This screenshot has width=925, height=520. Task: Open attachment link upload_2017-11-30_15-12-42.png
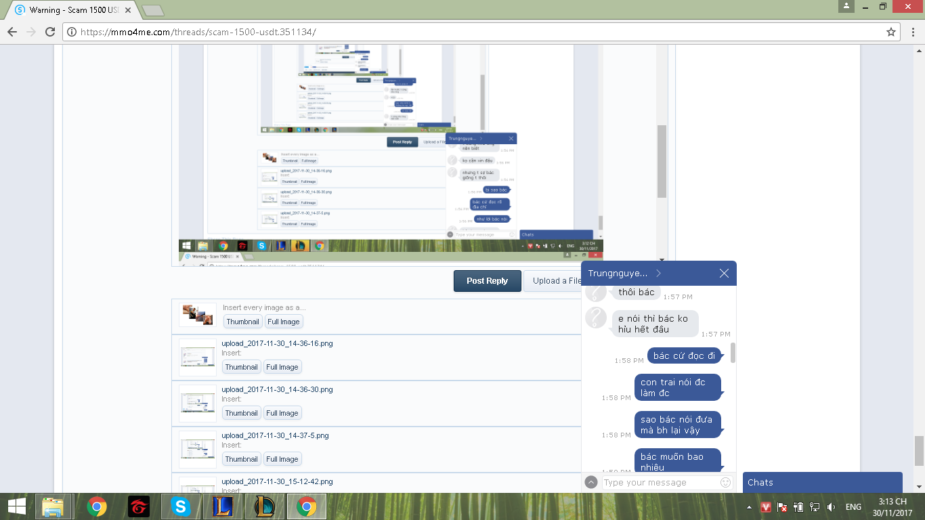point(278,481)
